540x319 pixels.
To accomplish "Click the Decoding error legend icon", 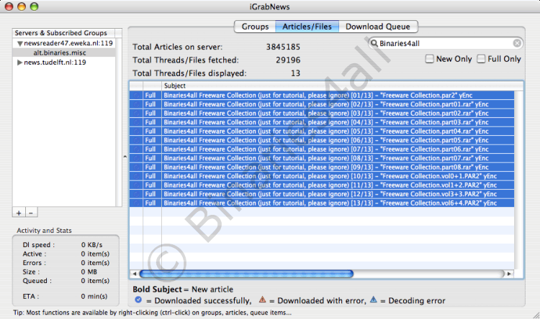I will 373,300.
